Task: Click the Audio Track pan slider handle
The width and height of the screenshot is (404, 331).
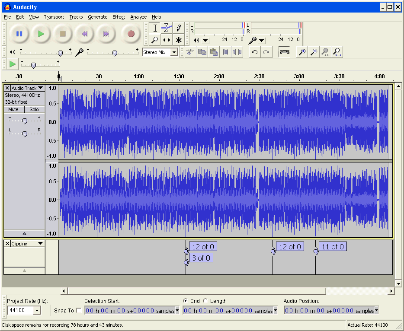Action: [25, 134]
